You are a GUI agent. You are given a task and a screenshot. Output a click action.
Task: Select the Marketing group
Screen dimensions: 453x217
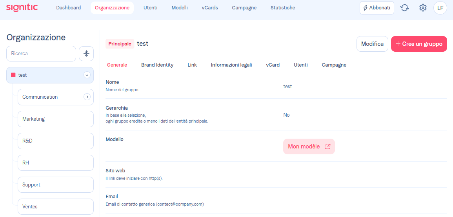pos(55,119)
